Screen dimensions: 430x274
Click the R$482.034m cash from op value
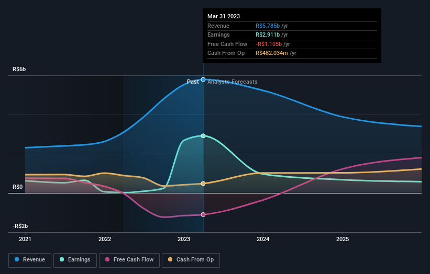tap(271, 53)
